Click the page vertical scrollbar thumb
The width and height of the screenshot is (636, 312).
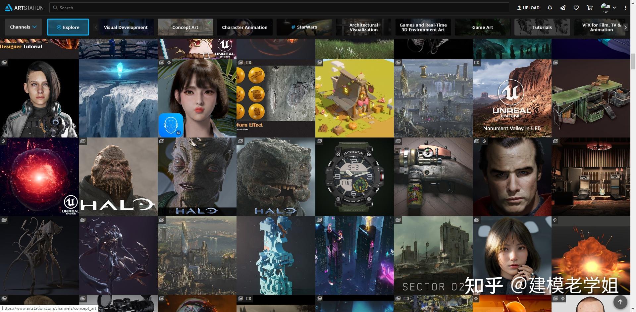[633, 61]
